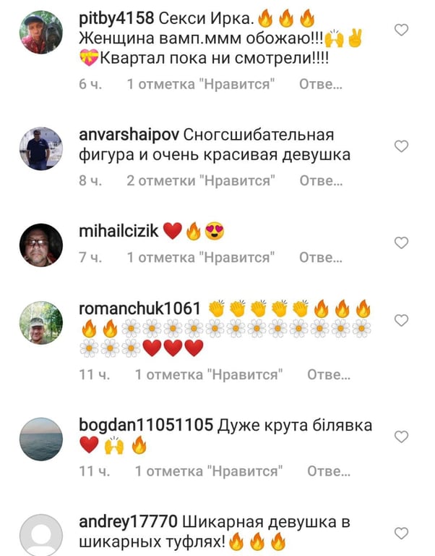View mihailcizik's profile photo

(x=41, y=245)
